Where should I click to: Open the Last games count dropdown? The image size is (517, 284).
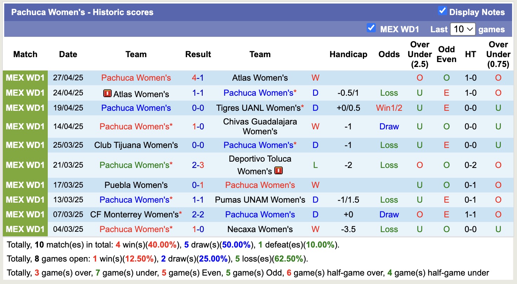click(463, 29)
